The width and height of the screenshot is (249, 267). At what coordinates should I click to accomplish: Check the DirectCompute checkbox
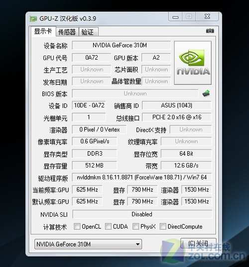163,226
